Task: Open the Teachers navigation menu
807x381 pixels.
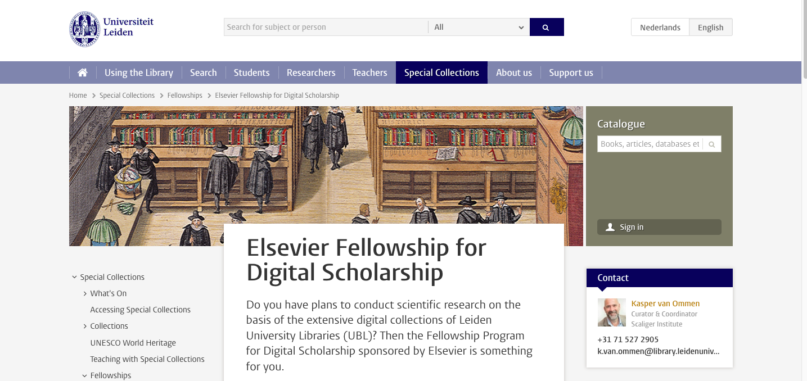Action: [370, 72]
